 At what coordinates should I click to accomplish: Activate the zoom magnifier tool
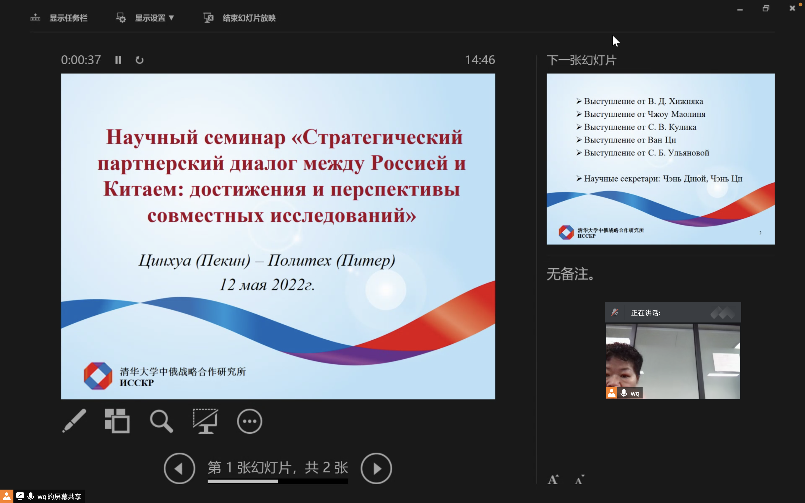pos(161,421)
